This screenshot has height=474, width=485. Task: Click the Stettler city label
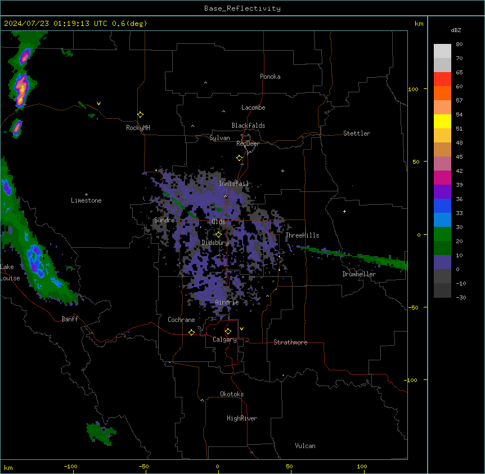coord(357,133)
